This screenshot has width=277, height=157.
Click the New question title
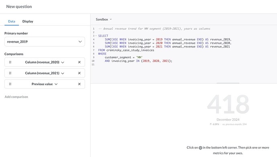click(19, 6)
